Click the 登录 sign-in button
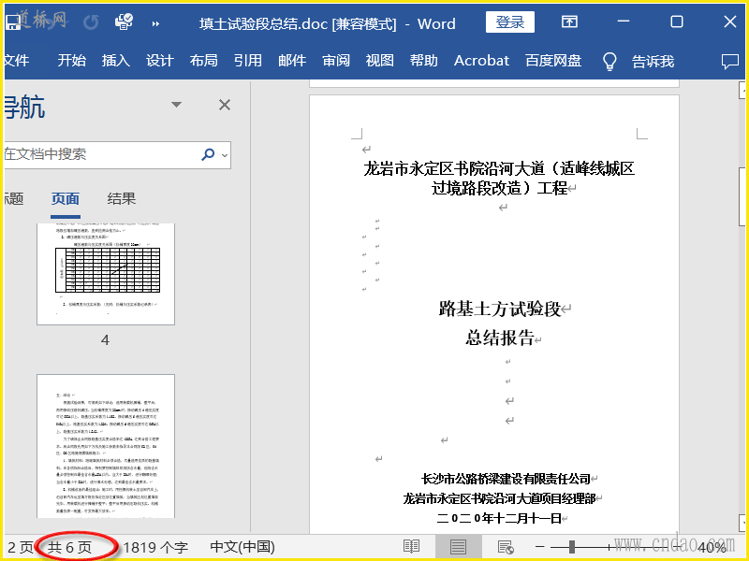The image size is (749, 561). click(x=509, y=22)
